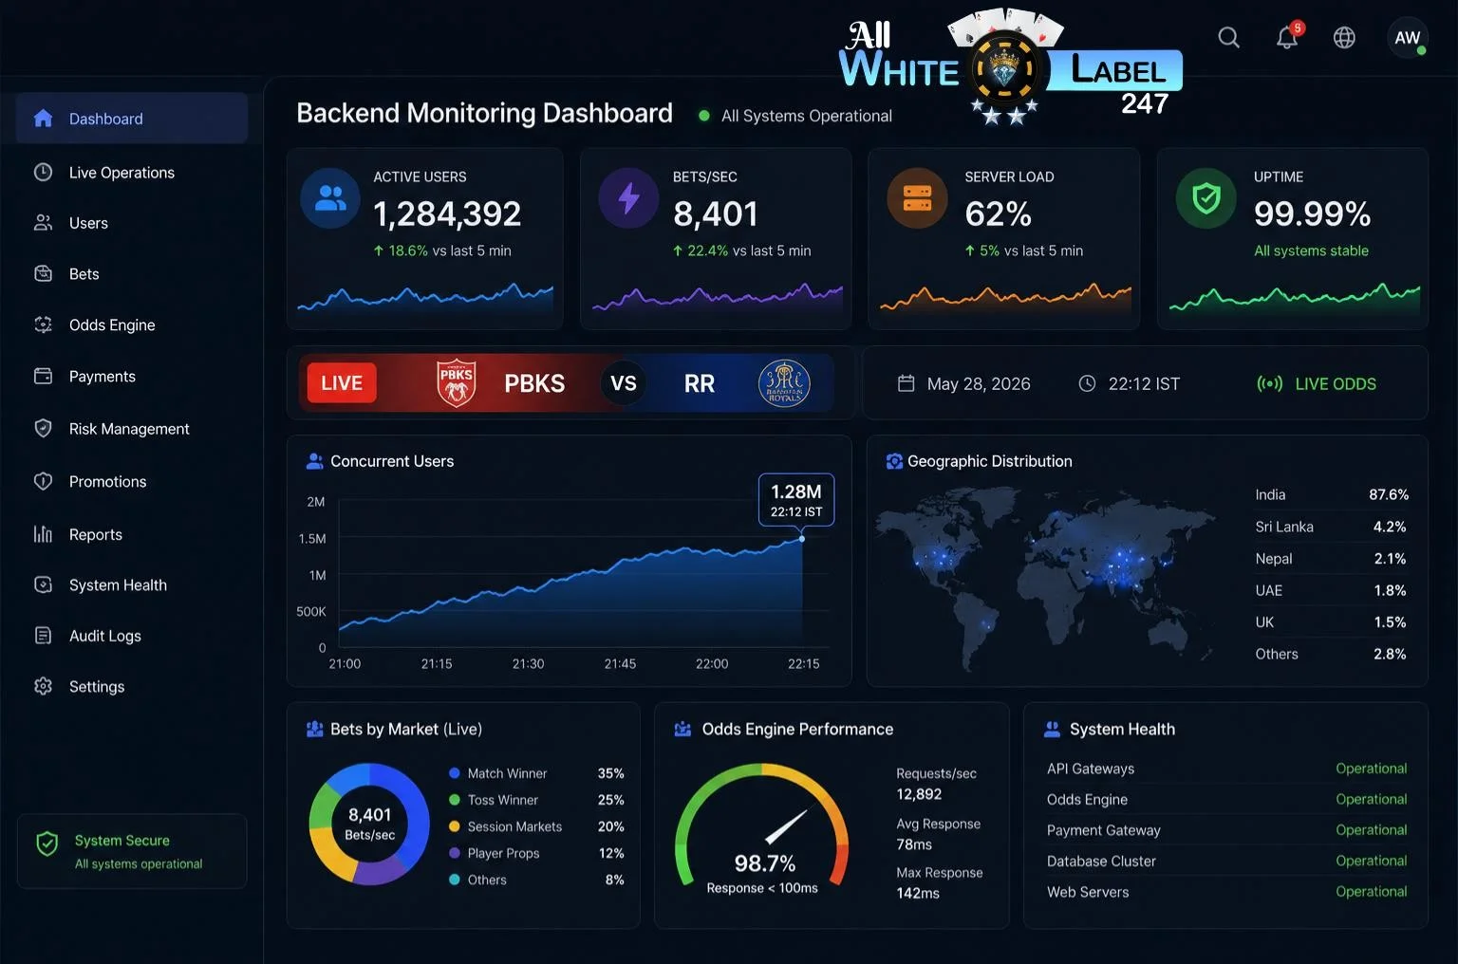Click the All Systems Operational status
The height and width of the screenshot is (964, 1458).
[x=795, y=116]
